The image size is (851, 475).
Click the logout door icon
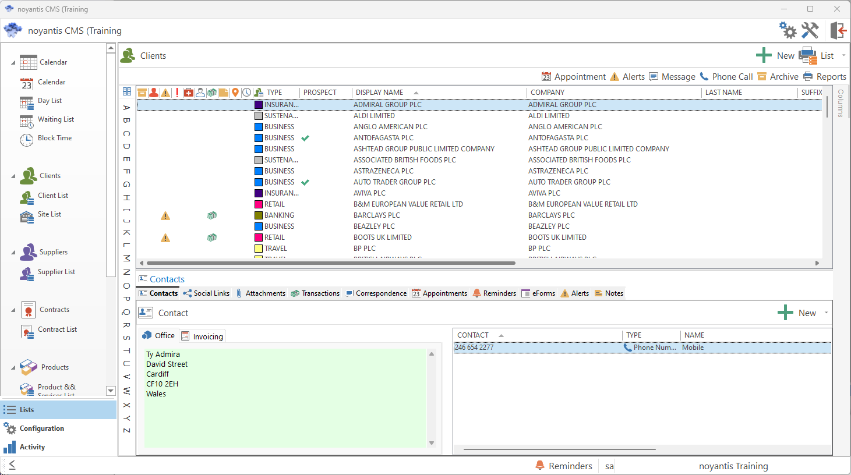[x=838, y=30]
